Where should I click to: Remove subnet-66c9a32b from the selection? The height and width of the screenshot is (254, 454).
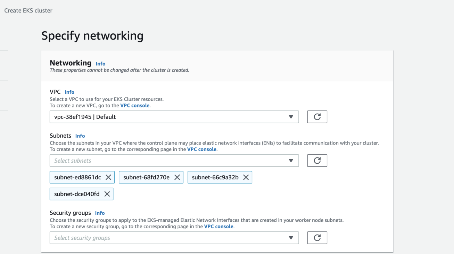tap(246, 177)
